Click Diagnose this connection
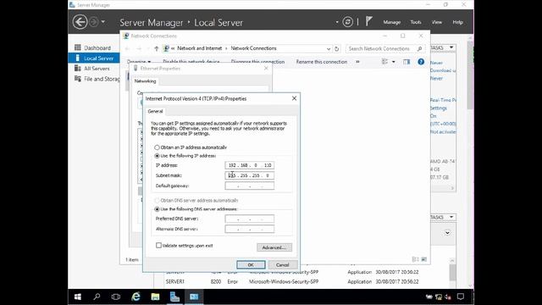 [x=257, y=62]
